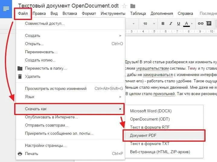Open the Справка menu
The image size is (217, 162).
coord(185,13)
